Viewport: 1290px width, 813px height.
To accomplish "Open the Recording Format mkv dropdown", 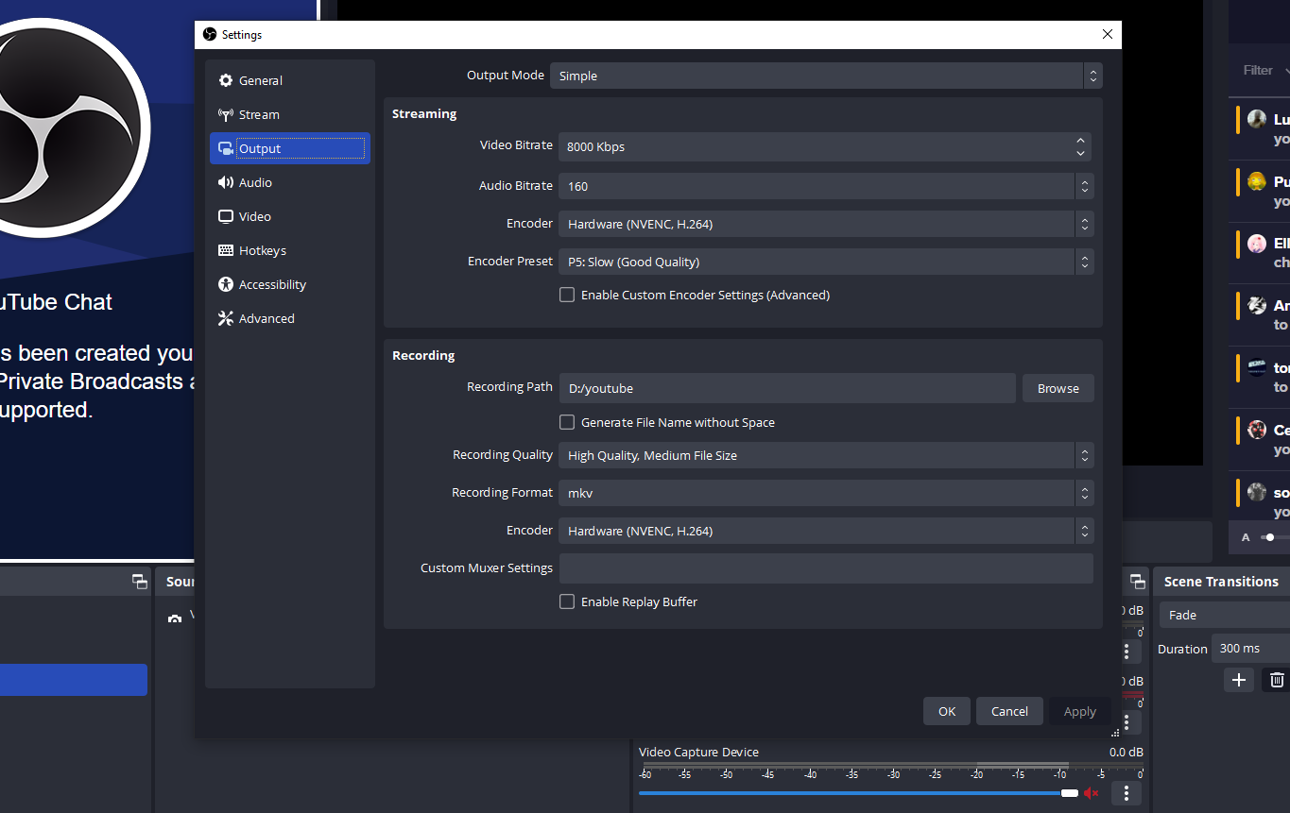I will [x=825, y=493].
